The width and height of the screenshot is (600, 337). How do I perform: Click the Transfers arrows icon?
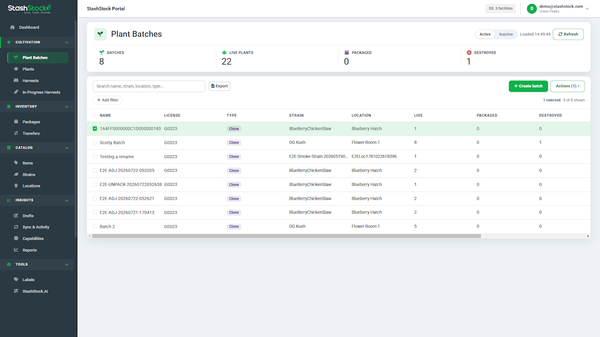coord(16,133)
